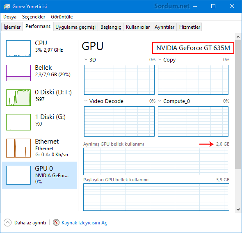Select the Bellek memory thumbnail graph

18,73
